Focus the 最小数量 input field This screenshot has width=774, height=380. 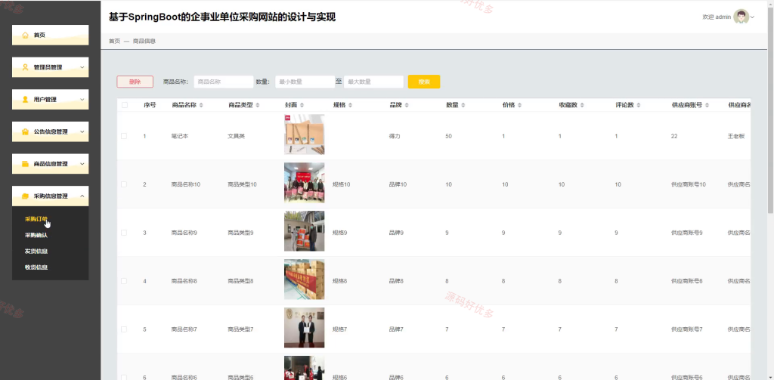pyautogui.click(x=305, y=82)
